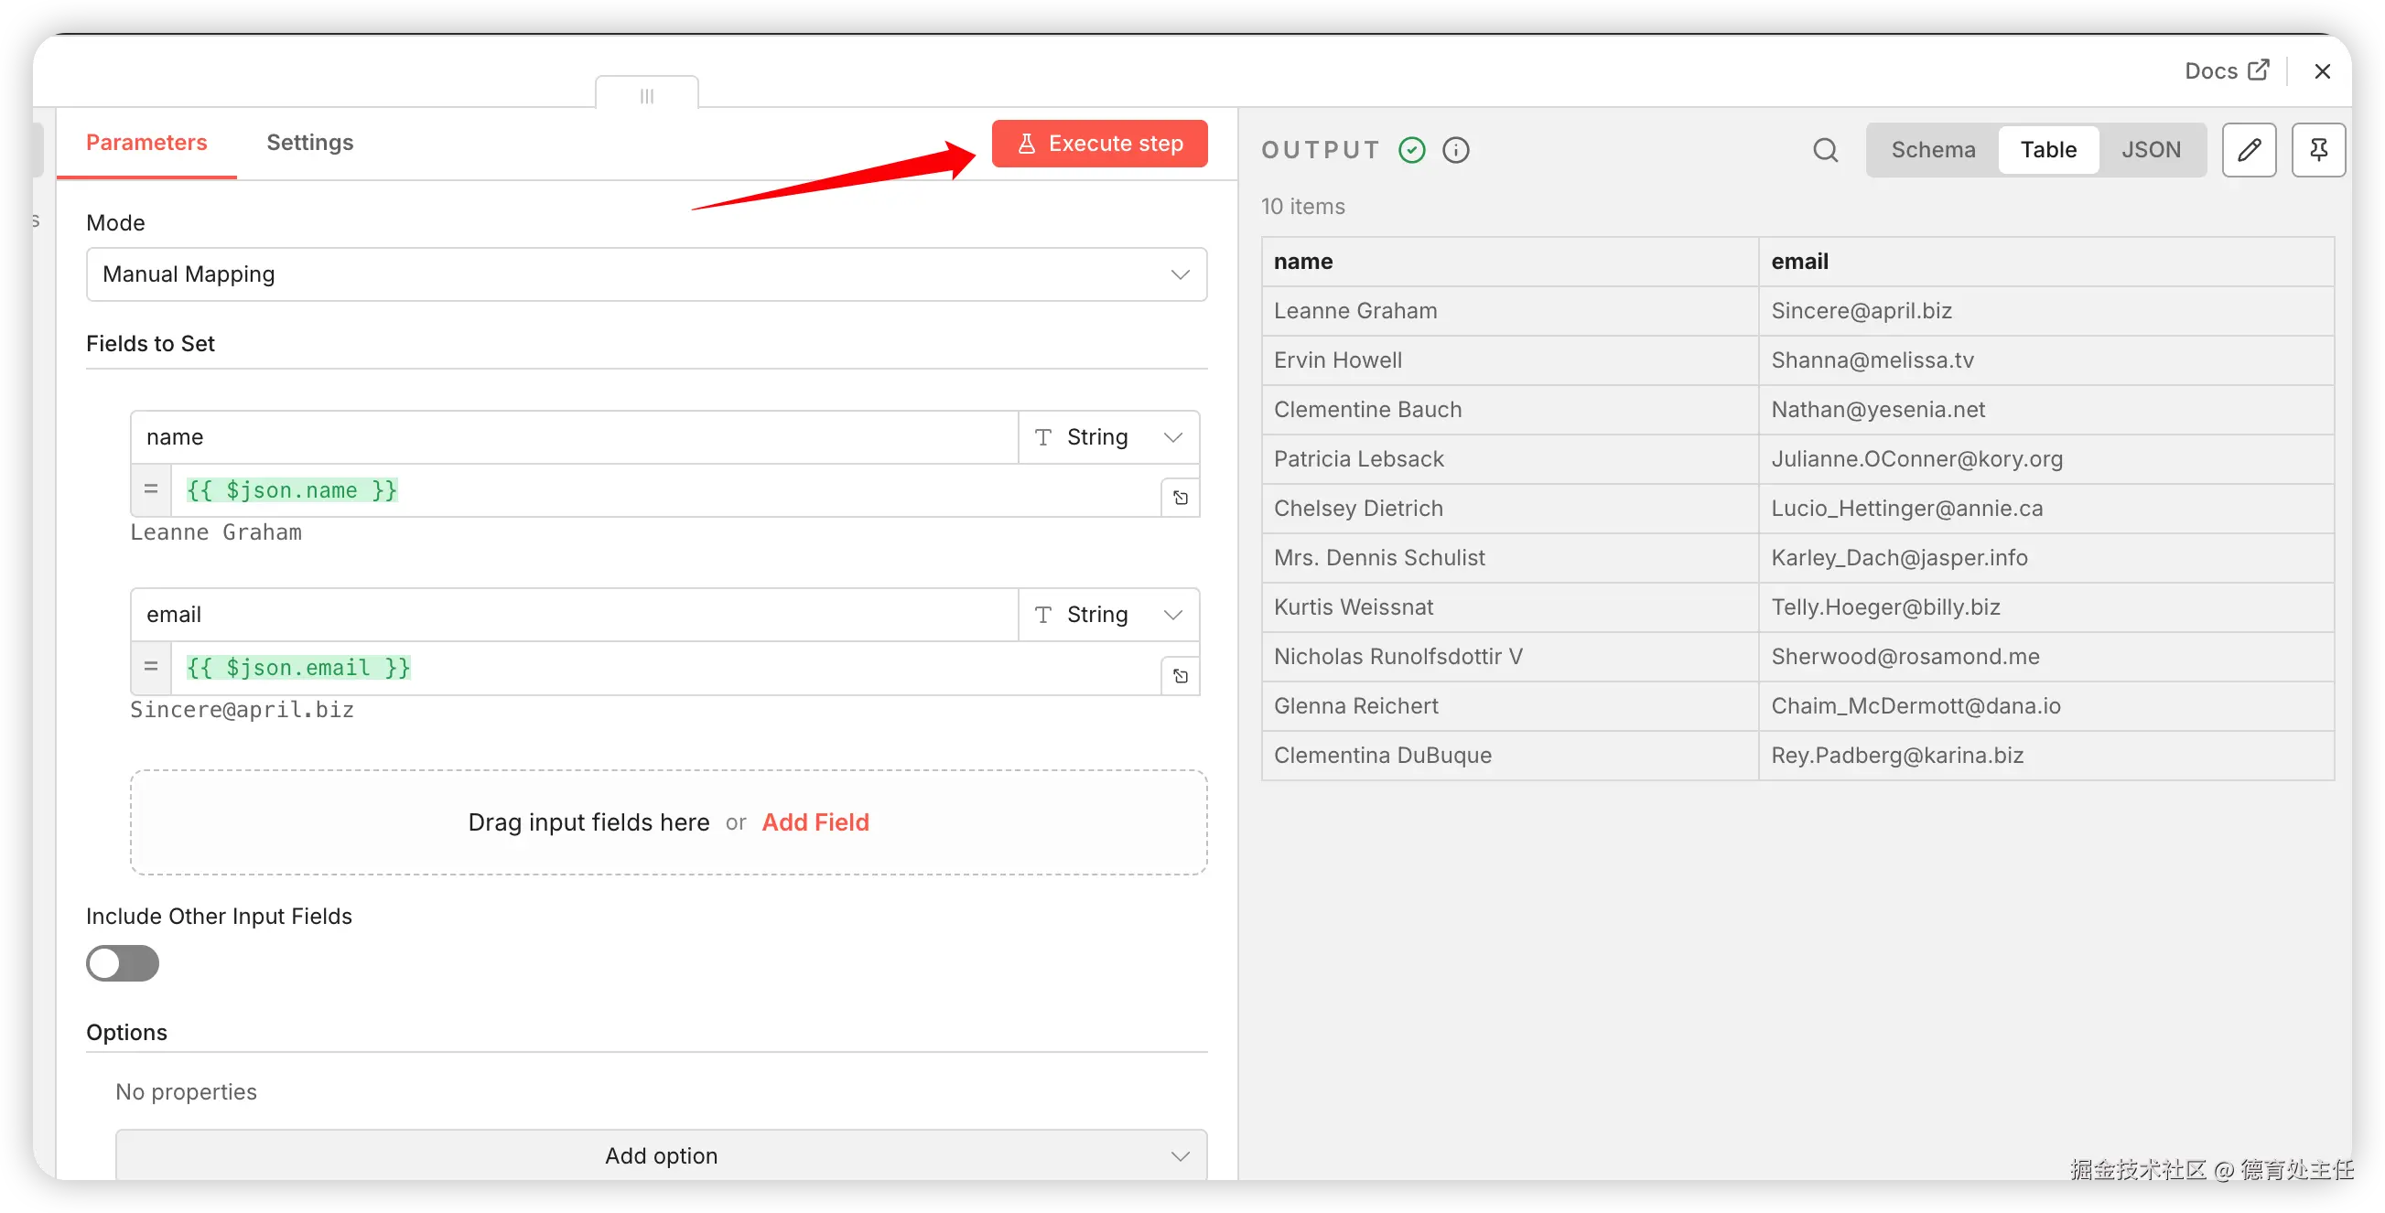Open output search with the magnifier icon
This screenshot has width=2385, height=1213.
tap(1825, 150)
